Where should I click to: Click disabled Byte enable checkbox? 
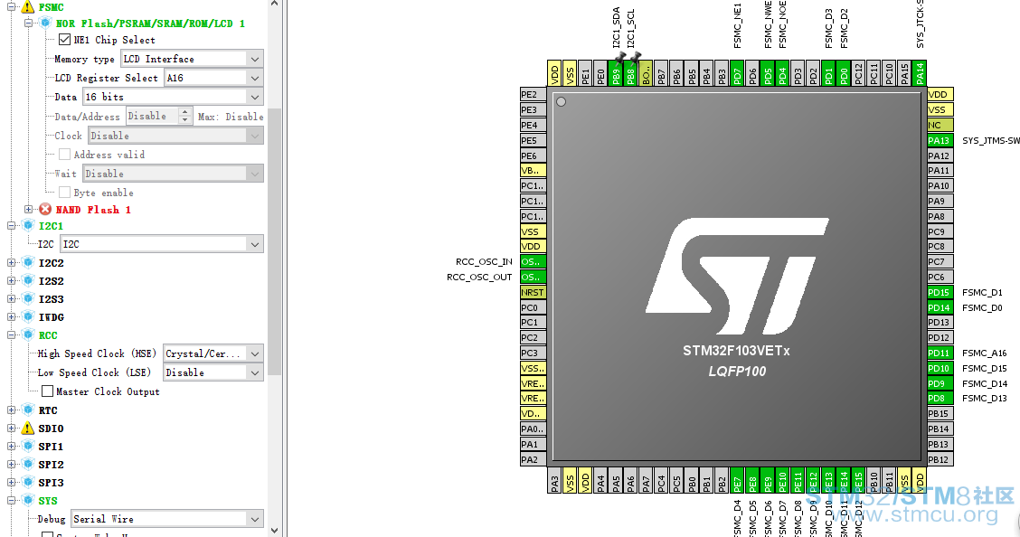[x=64, y=193]
